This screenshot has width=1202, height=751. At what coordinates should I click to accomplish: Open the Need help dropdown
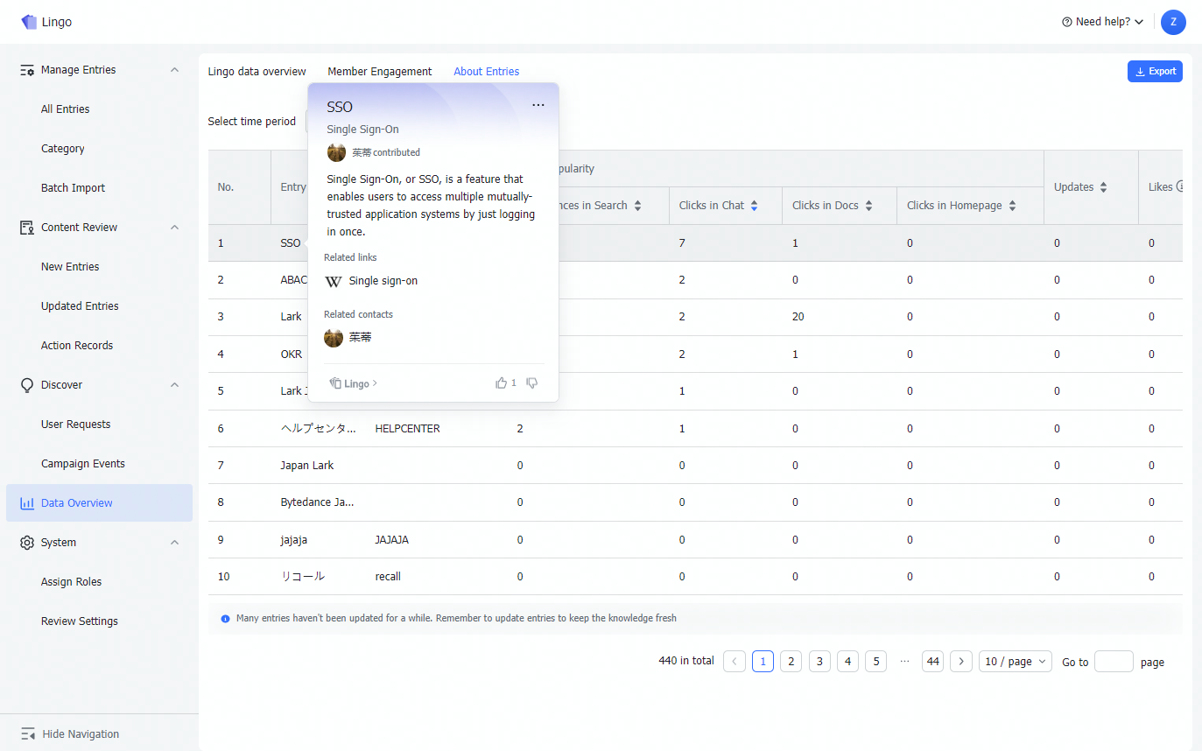1101,21
